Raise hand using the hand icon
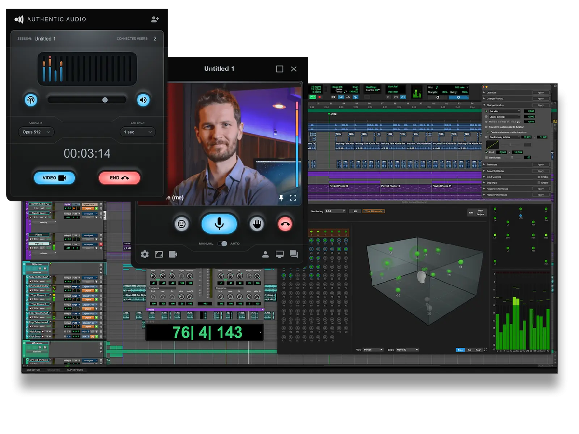579x434 pixels. pyautogui.click(x=257, y=224)
